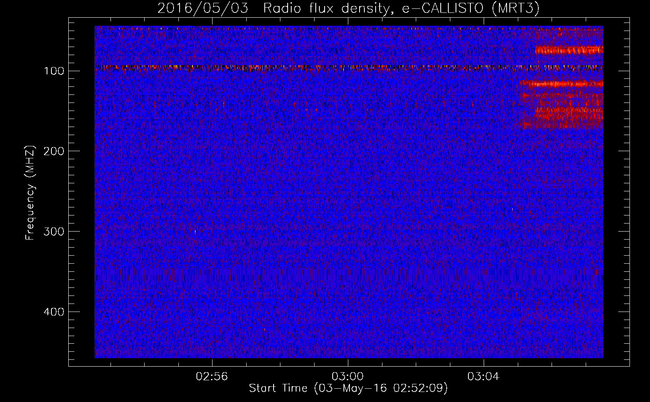Click the plot title "2016/05/03 Radio flux density, e-CALLISTO (MRT3)"
Viewport: 650px width, 402px height.
[348, 8]
